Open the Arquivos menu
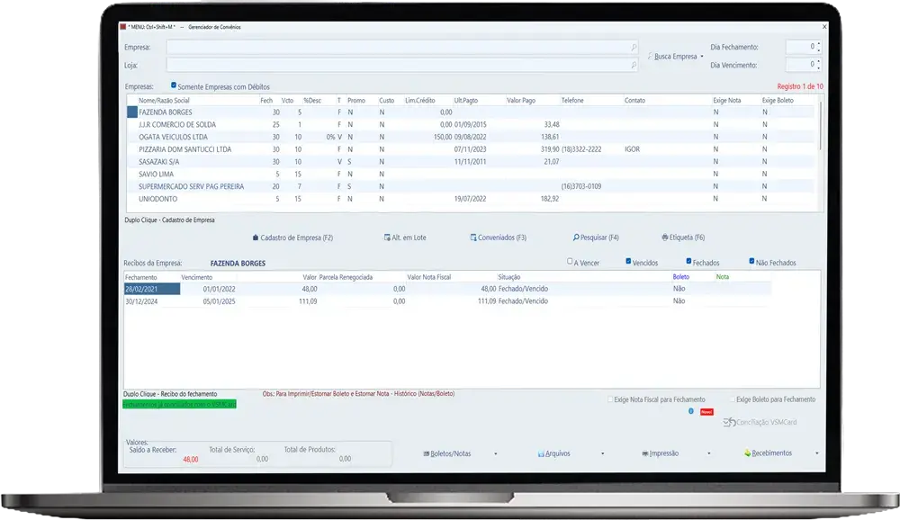Image resolution: width=900 pixels, height=520 pixels. (x=554, y=453)
